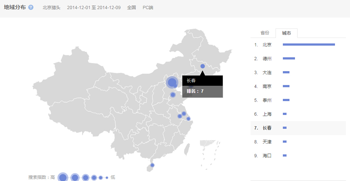Select 德州 in the ranking list
The height and width of the screenshot is (181, 350).
point(267,59)
